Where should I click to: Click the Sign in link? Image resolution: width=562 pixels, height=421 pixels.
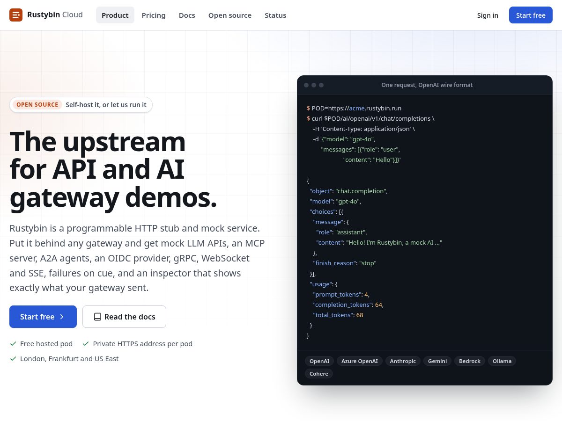pos(488,15)
